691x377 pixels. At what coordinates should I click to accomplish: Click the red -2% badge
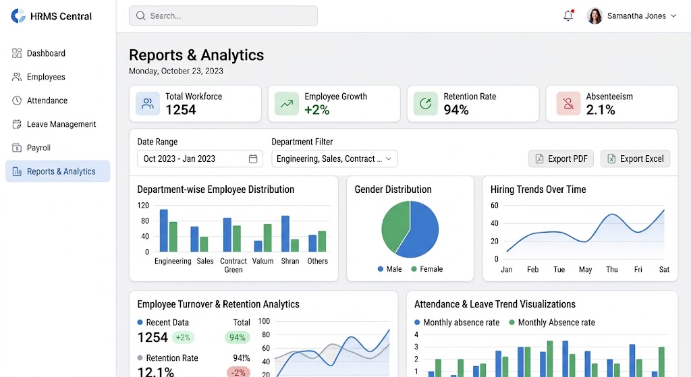coord(238,372)
